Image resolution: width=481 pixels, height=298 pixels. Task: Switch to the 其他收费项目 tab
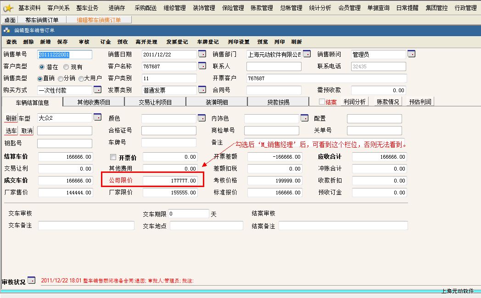pos(94,102)
